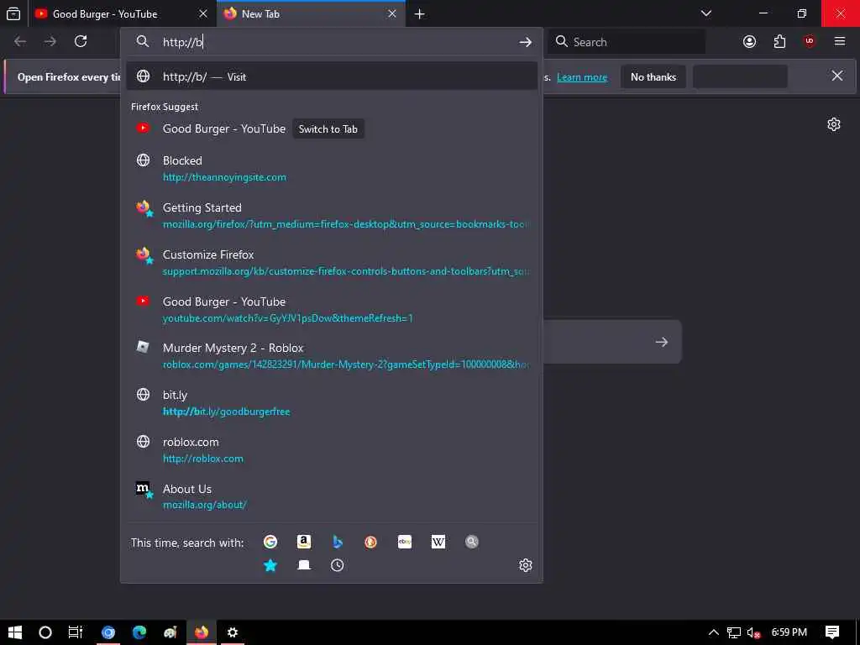Select the http://b/ Visit suggestion
This screenshot has height=645, width=860.
click(x=332, y=76)
